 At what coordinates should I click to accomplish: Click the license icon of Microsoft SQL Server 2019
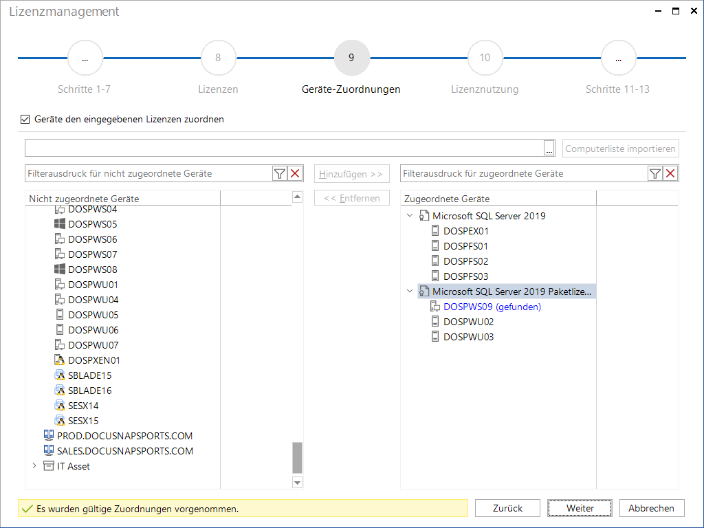[423, 215]
